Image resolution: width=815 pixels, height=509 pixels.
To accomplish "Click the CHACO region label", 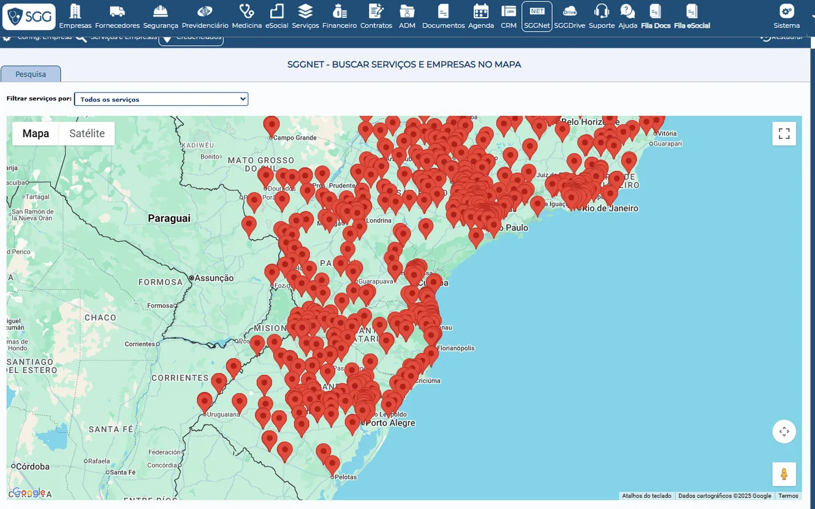I will pos(100,317).
